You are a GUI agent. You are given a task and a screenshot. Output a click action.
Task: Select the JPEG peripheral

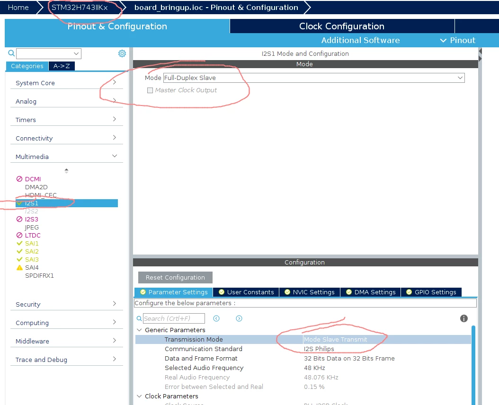click(32, 227)
